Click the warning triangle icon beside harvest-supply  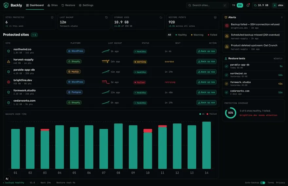pyautogui.click(x=9, y=62)
